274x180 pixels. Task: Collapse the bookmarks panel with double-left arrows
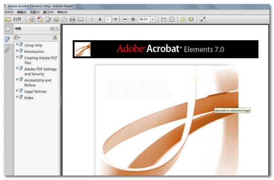click(52, 29)
